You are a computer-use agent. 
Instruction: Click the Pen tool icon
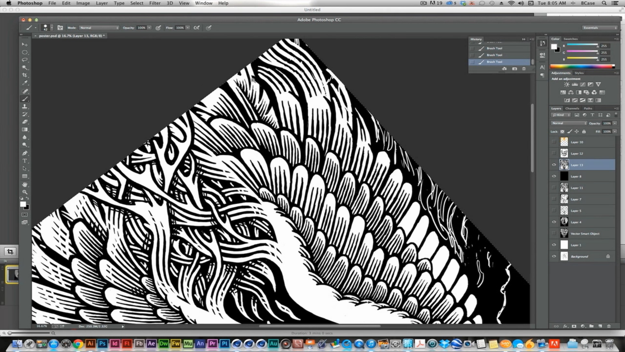(x=25, y=153)
